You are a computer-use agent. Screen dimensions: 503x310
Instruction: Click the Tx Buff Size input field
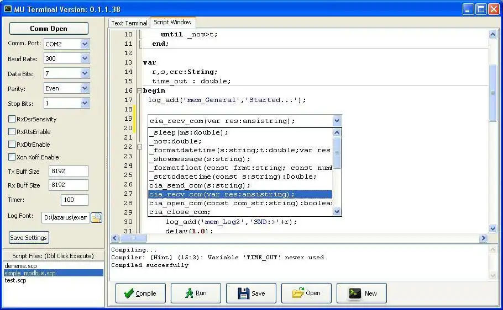69,171
